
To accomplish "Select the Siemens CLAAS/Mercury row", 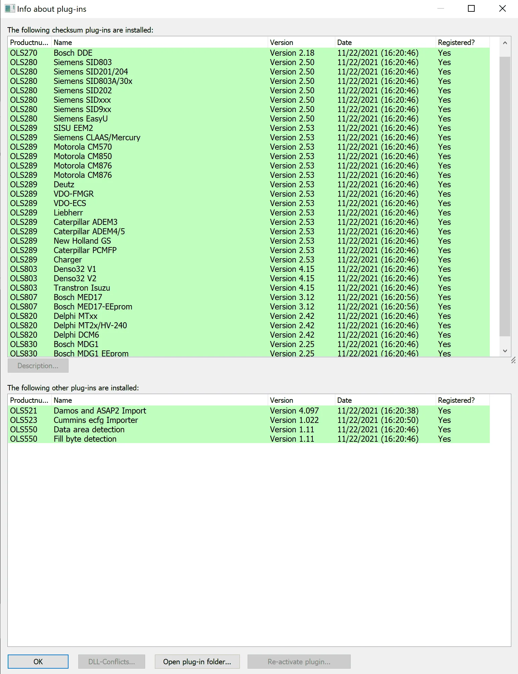I will click(x=249, y=137).
